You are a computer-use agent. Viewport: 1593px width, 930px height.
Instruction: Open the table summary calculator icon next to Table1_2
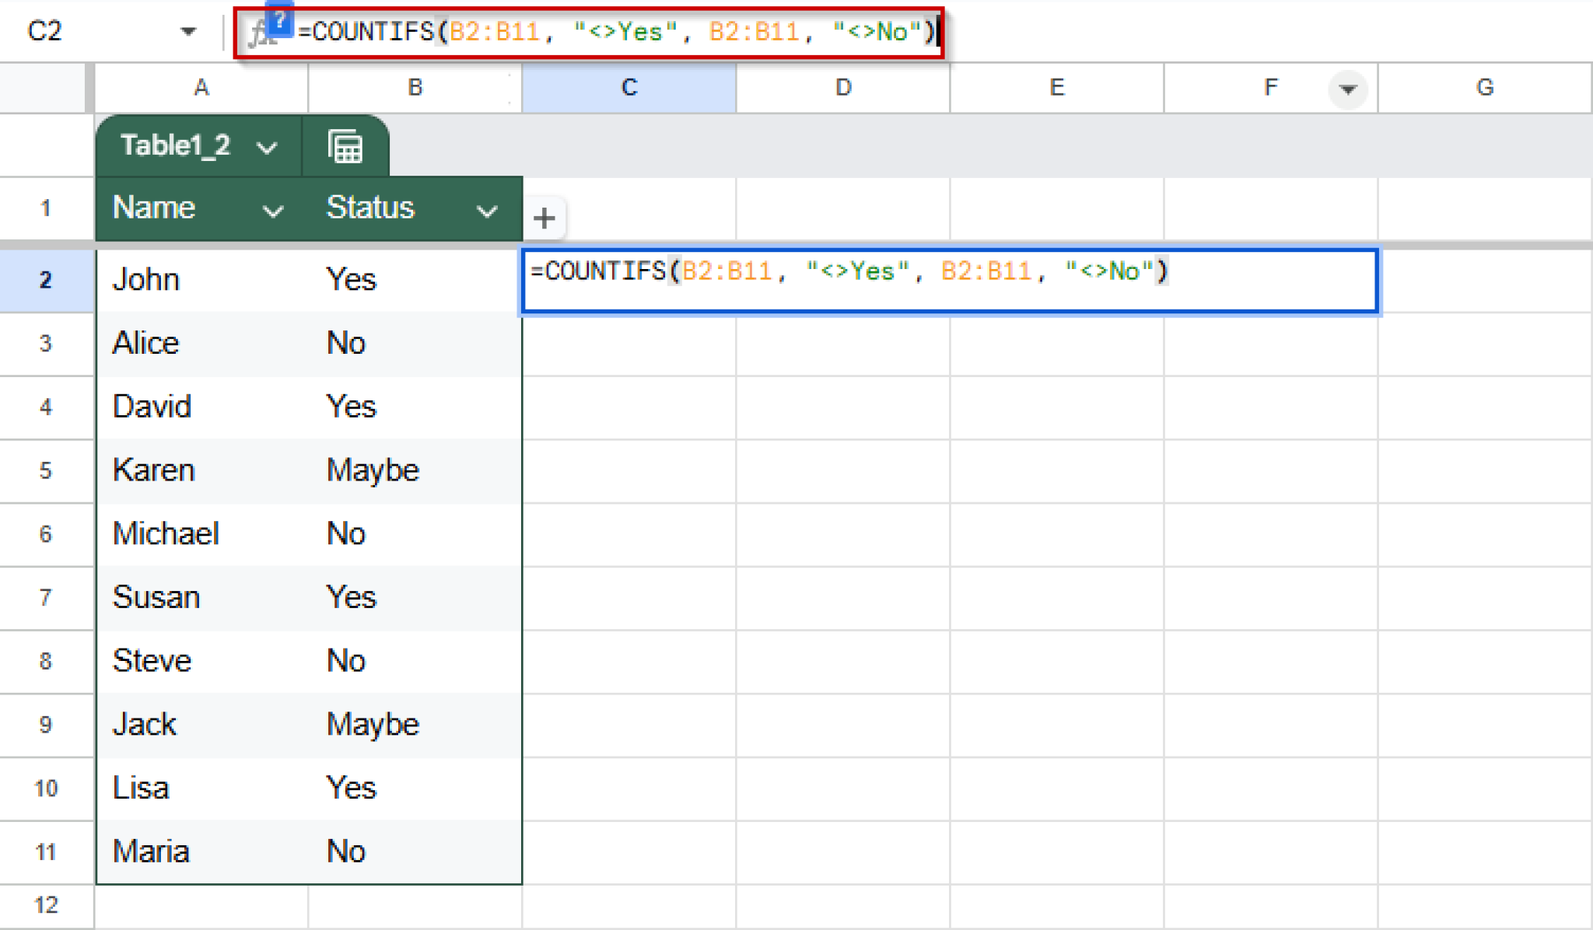point(345,145)
